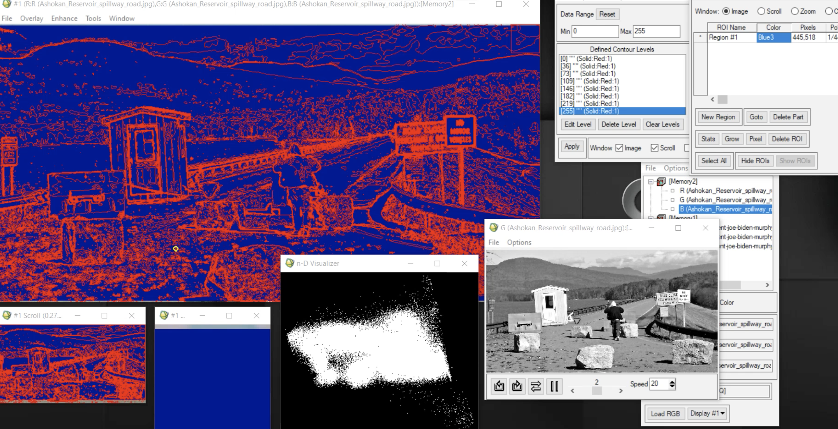Click the [Memory2] dataset icon in the band list

(661, 182)
